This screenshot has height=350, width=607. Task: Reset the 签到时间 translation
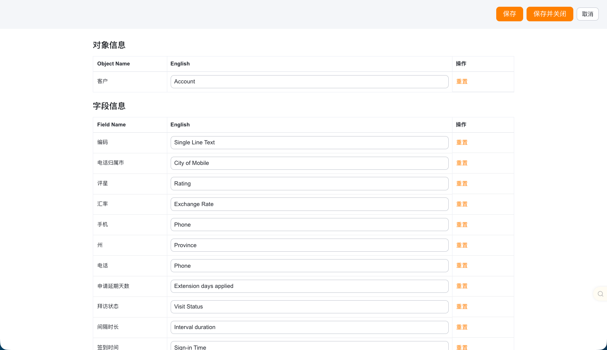point(462,347)
